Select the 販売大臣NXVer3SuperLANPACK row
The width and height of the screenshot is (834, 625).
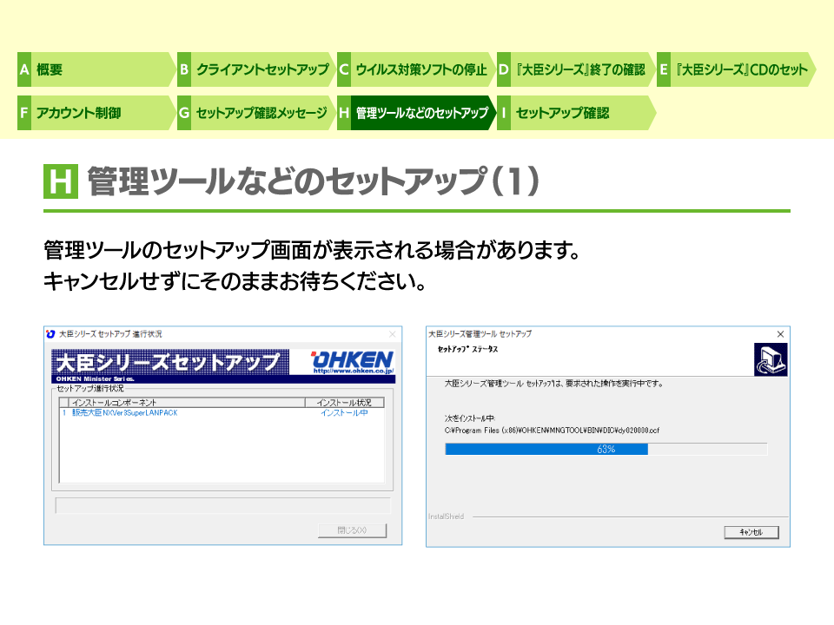point(222,413)
